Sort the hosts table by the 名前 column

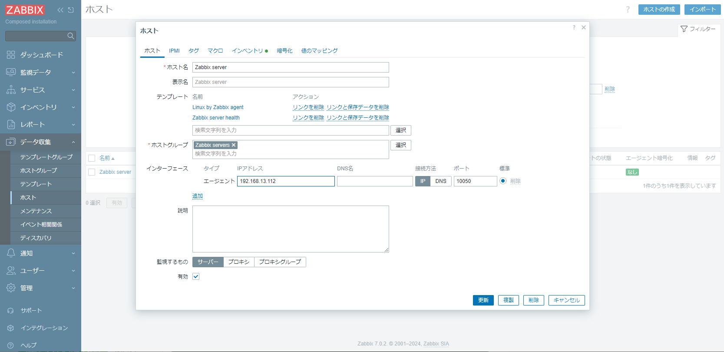tap(107, 158)
